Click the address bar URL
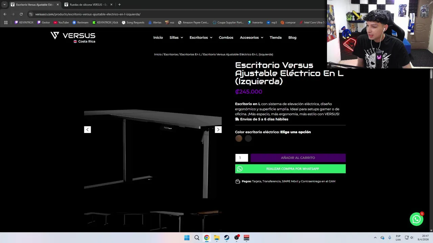The height and width of the screenshot is (243, 433). [x=88, y=14]
